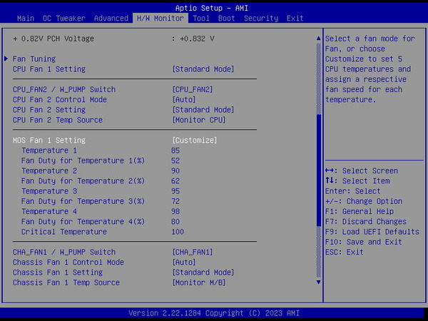Select the Critical Temperature label
428x321 pixels.
tap(64, 232)
